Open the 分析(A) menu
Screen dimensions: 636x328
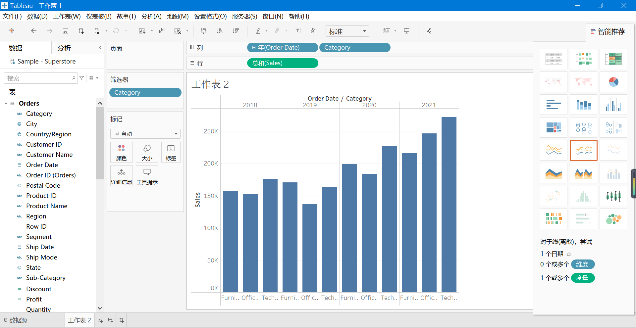pyautogui.click(x=151, y=16)
